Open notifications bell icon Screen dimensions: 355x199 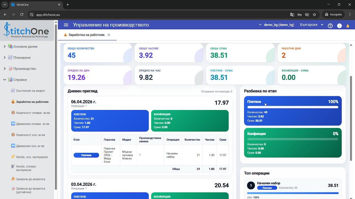click(x=348, y=26)
